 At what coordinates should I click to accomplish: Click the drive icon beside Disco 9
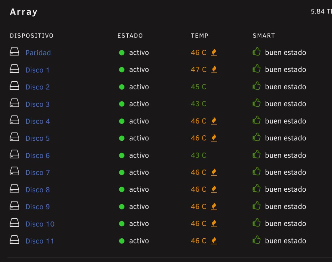[x=14, y=205]
